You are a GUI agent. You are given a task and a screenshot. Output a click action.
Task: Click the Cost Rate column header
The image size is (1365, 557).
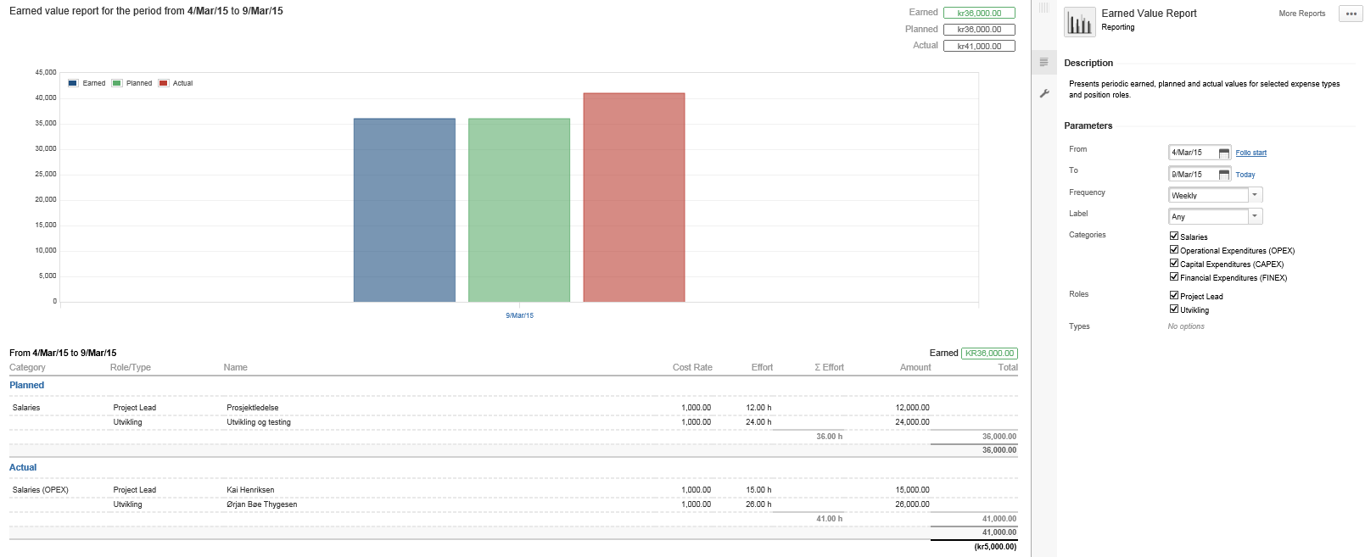pyautogui.click(x=692, y=367)
